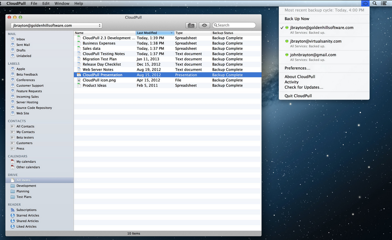Choose Back Up Now from menu
The image size is (392, 240).
tap(297, 19)
